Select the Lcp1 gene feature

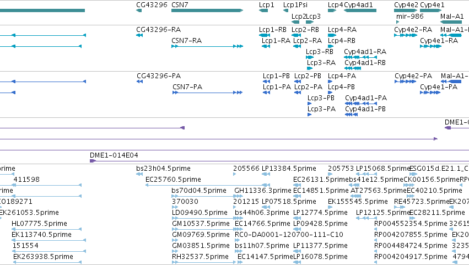(x=263, y=10)
